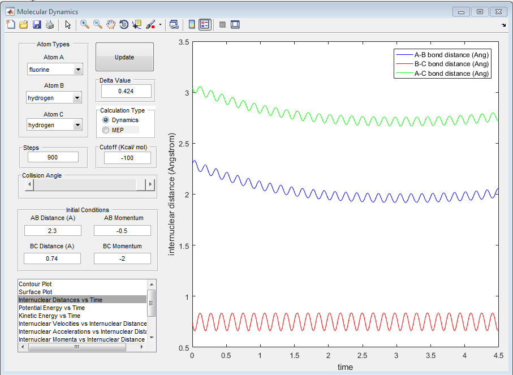Image resolution: width=513 pixels, height=375 pixels.
Task: Print the figure using the printer icon
Action: [x=50, y=24]
